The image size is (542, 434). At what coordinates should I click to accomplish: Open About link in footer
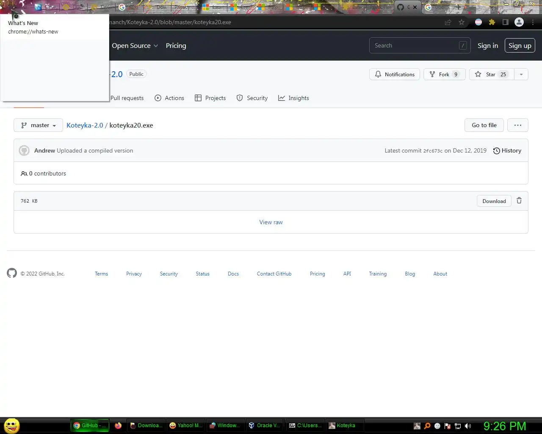coord(440,274)
